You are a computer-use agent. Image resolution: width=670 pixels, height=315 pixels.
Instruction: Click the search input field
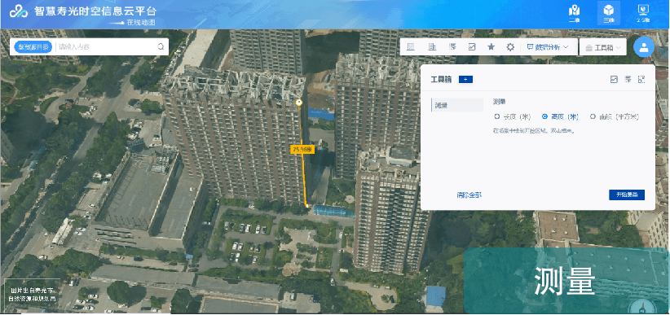pos(107,47)
